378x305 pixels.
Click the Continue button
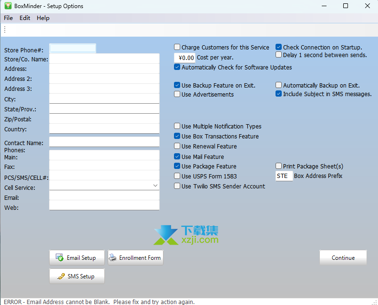tap(343, 257)
